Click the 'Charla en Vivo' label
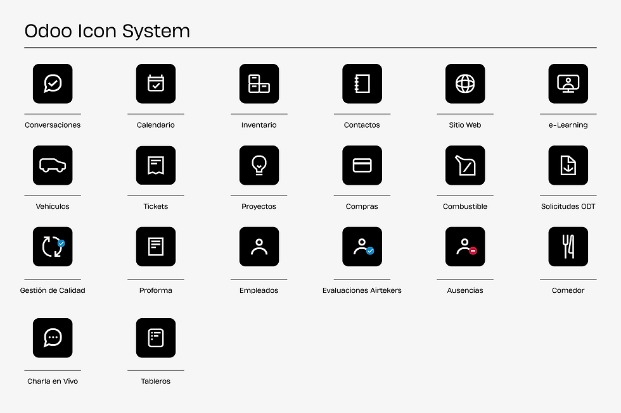Viewport: 621px width, 413px height. [53, 381]
